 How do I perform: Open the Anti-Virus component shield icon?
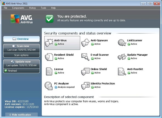pos(49,43)
